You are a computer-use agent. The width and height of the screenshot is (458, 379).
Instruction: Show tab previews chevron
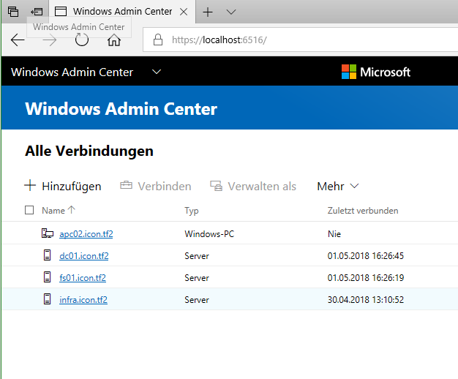click(x=231, y=12)
